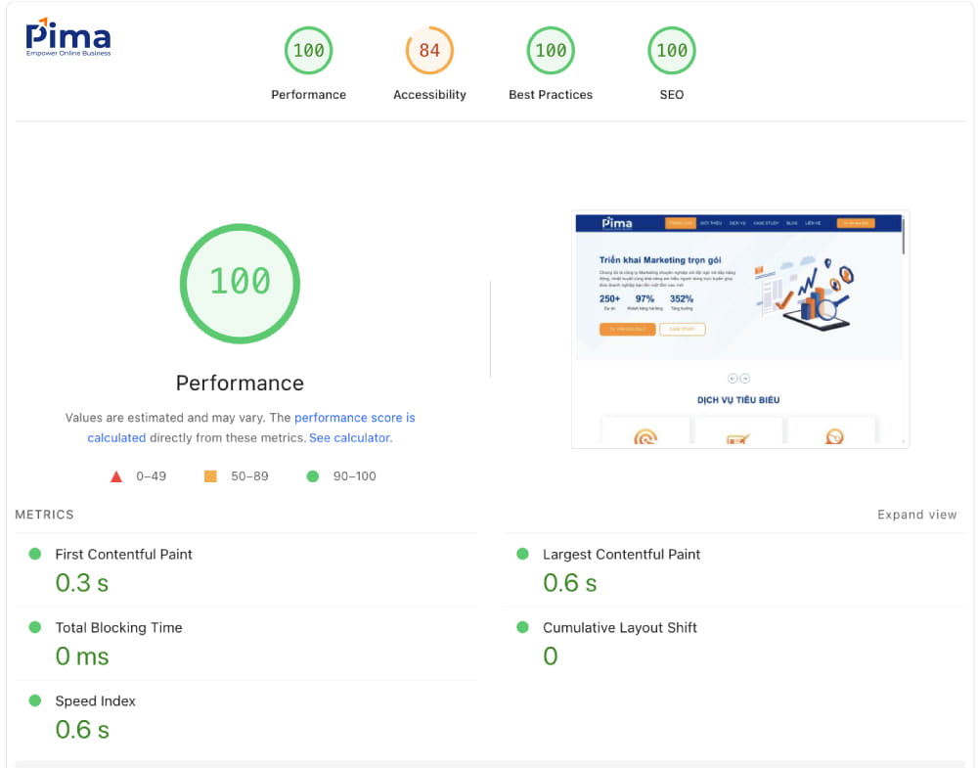Click Expand view above the metrics list
This screenshot has width=978, height=768.
[x=916, y=514]
